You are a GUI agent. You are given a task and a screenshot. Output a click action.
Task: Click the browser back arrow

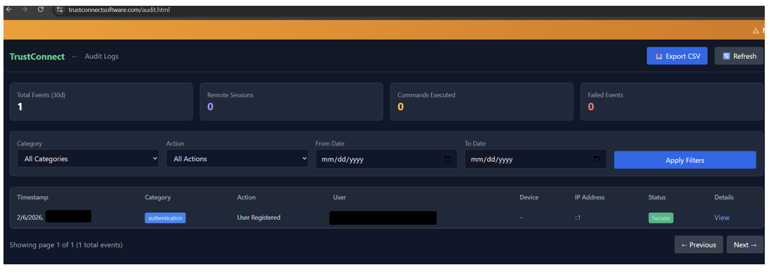point(9,9)
